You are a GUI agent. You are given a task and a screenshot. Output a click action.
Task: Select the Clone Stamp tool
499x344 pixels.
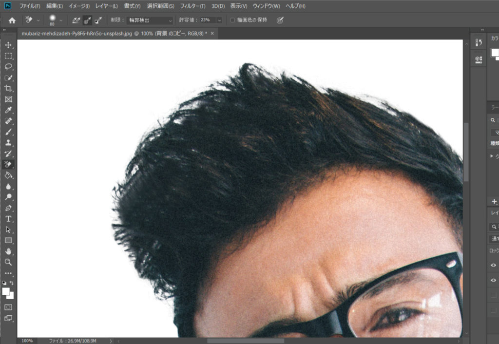8,143
